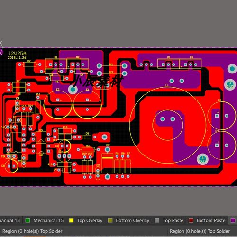The height and width of the screenshot is (237, 237).
Task: Select the partially visible Mechanical 13 tab
Action: pos(10,220)
